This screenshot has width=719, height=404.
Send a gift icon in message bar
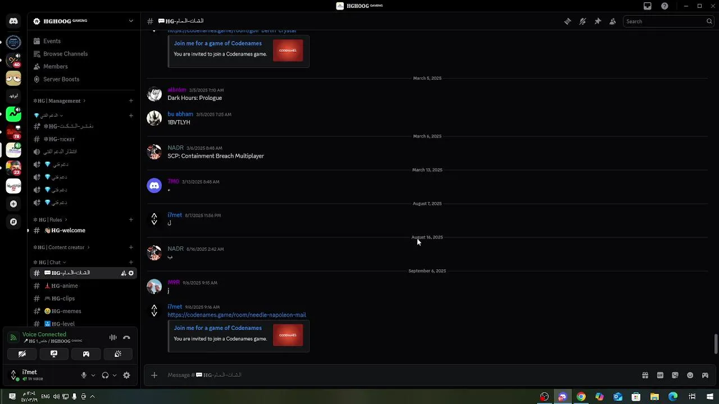tap(645, 375)
